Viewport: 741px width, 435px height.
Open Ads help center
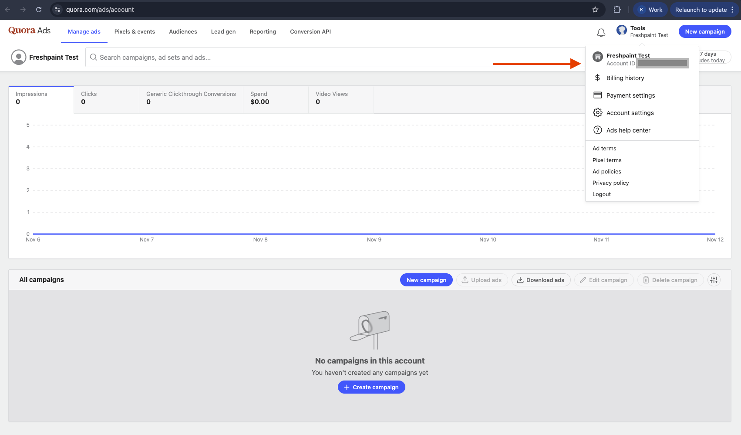tap(628, 130)
